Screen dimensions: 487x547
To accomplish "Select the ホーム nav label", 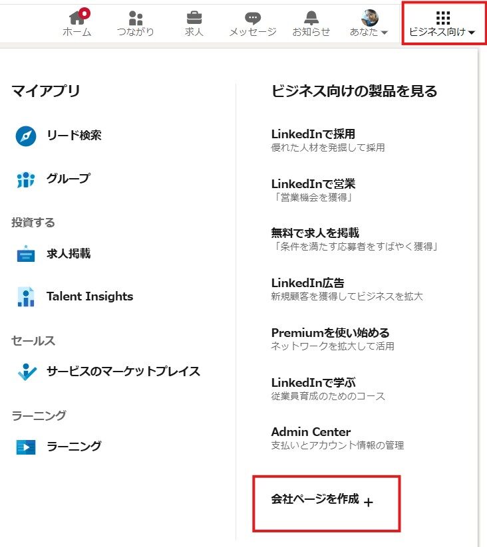I will (x=77, y=32).
